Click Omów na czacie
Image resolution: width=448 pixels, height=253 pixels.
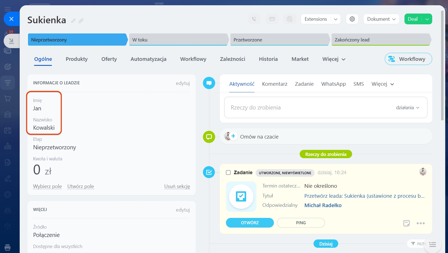[x=259, y=137]
